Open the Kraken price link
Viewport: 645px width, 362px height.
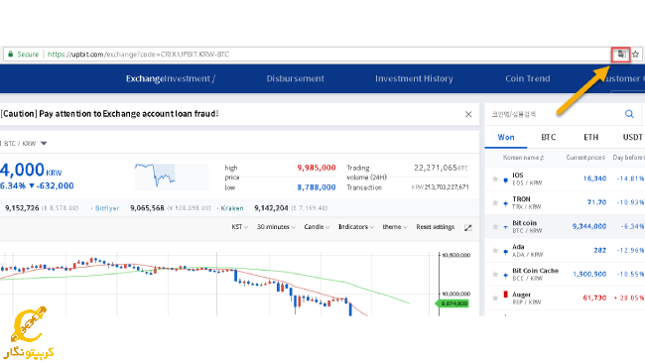click(232, 208)
